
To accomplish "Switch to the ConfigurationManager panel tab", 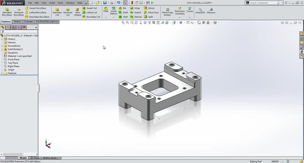I will click(13, 27).
